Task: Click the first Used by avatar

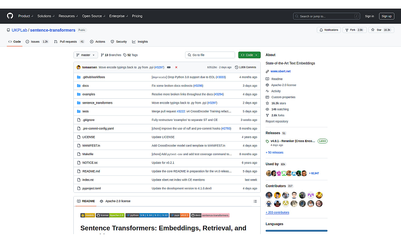Action: 269,173
